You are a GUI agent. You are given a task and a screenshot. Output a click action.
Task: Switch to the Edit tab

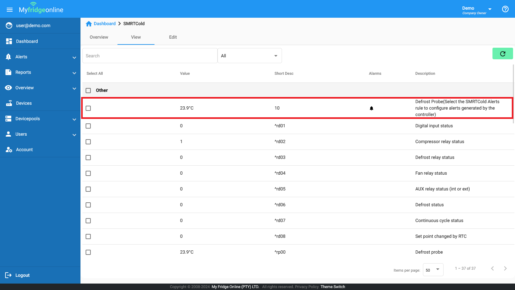pos(173,37)
